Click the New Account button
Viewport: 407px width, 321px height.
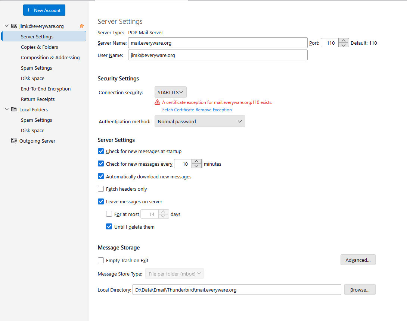click(44, 10)
